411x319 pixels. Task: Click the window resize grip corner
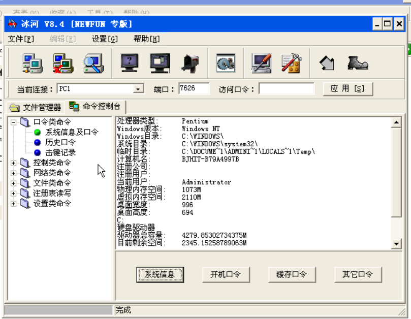pos(401,312)
